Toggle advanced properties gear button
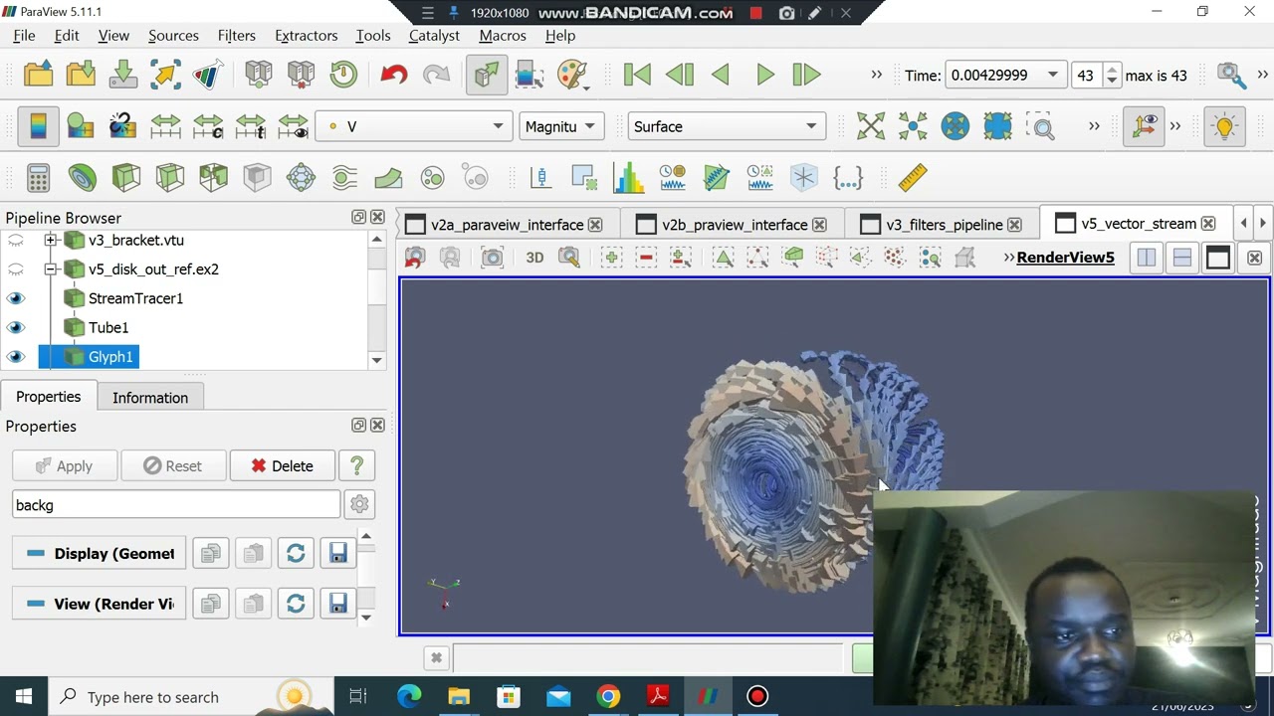The height and width of the screenshot is (716, 1274). [359, 505]
